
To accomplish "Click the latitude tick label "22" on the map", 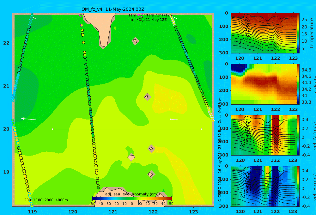I will pyautogui.click(x=6, y=43).
